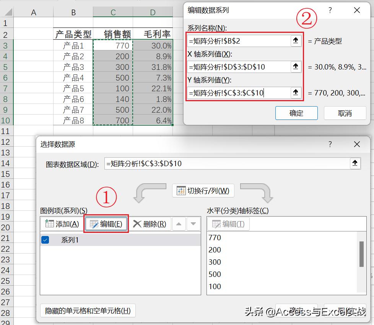Open help on 编辑数据系列 dialog
374x325 pixels.
click(x=330, y=10)
